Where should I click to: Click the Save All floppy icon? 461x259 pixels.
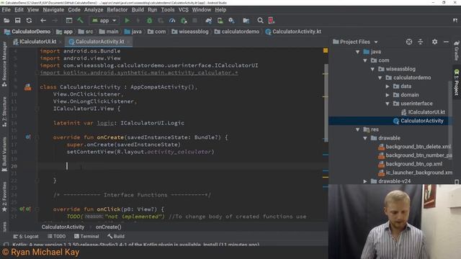pos(17,21)
